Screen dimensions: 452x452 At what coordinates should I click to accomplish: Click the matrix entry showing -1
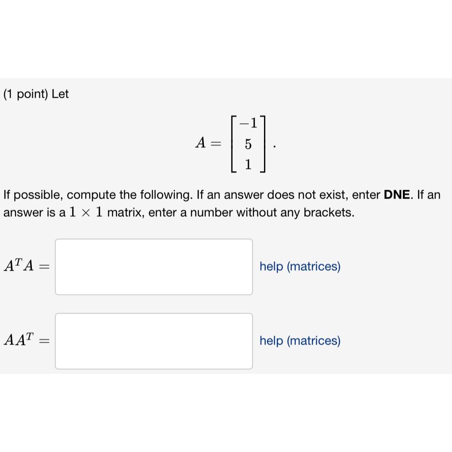(x=248, y=123)
